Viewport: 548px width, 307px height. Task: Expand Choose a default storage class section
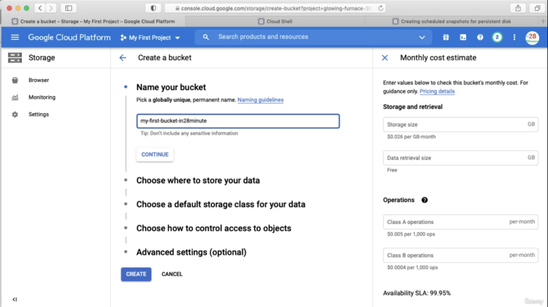pyautogui.click(x=221, y=204)
